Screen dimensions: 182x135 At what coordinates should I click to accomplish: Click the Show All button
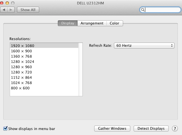pos(28,10)
